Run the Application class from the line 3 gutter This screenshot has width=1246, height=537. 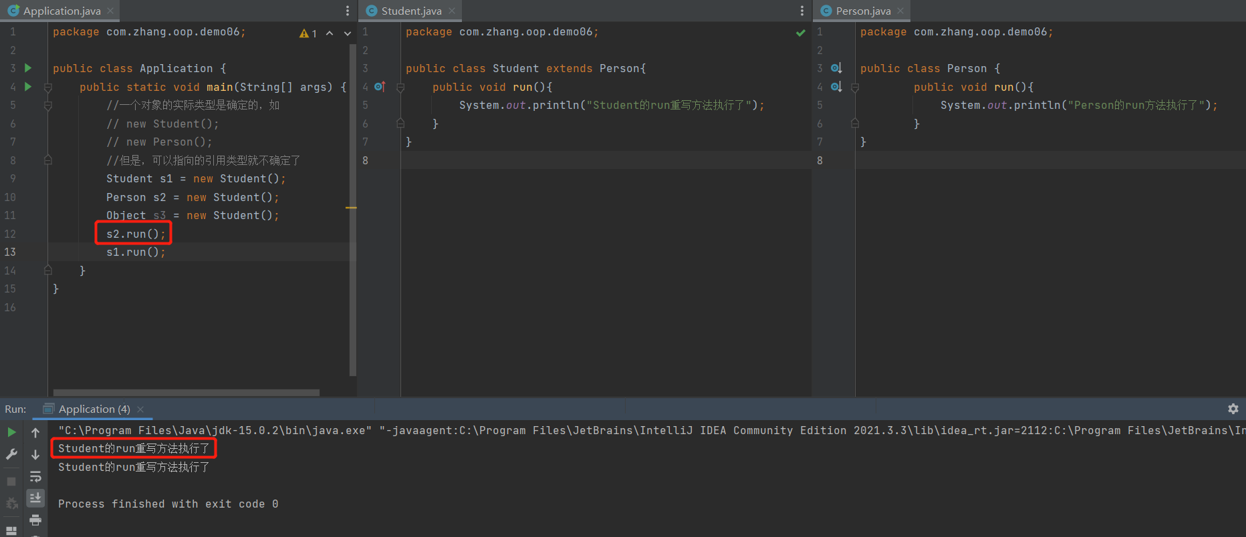point(28,68)
